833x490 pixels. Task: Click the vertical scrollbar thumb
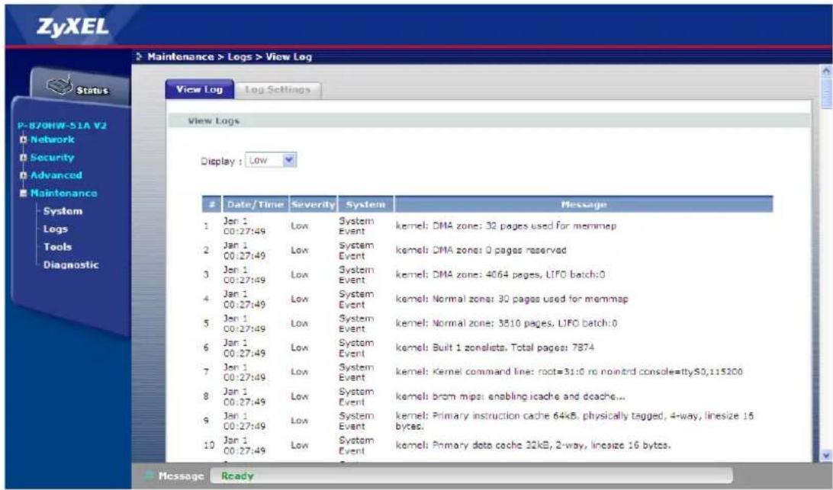tap(825, 92)
